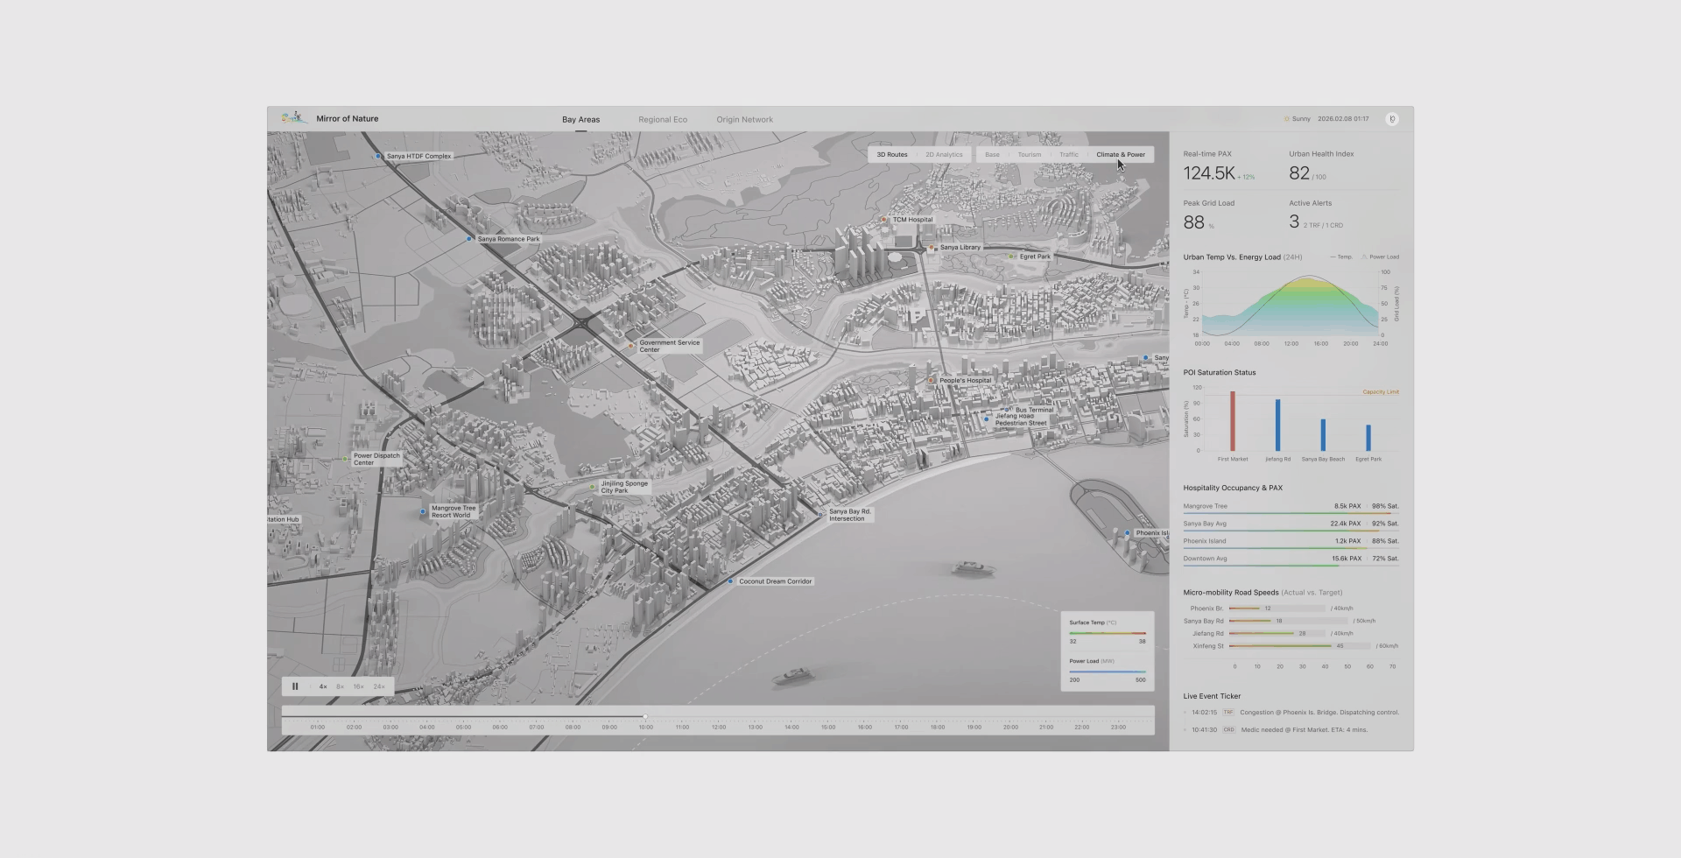This screenshot has width=1681, height=858.
Task: Select the Traffic map layer
Action: pos(1069,155)
